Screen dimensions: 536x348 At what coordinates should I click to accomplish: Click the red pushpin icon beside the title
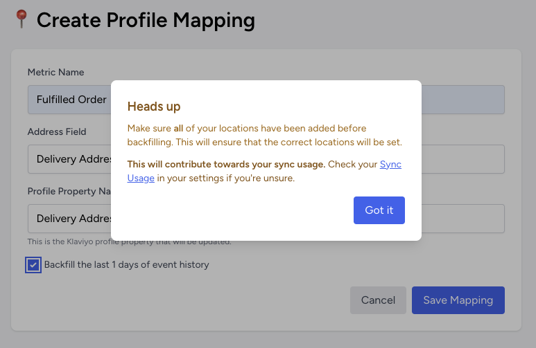(21, 19)
